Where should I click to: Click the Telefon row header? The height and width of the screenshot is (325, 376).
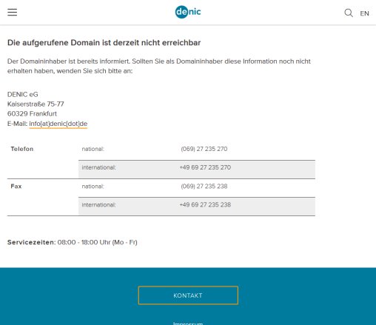[x=22, y=149]
